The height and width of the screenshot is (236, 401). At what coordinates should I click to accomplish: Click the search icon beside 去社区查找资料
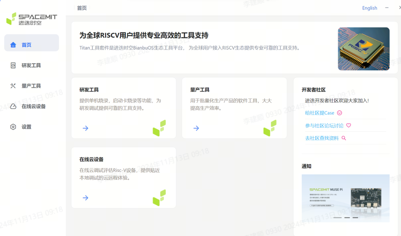[x=344, y=138]
